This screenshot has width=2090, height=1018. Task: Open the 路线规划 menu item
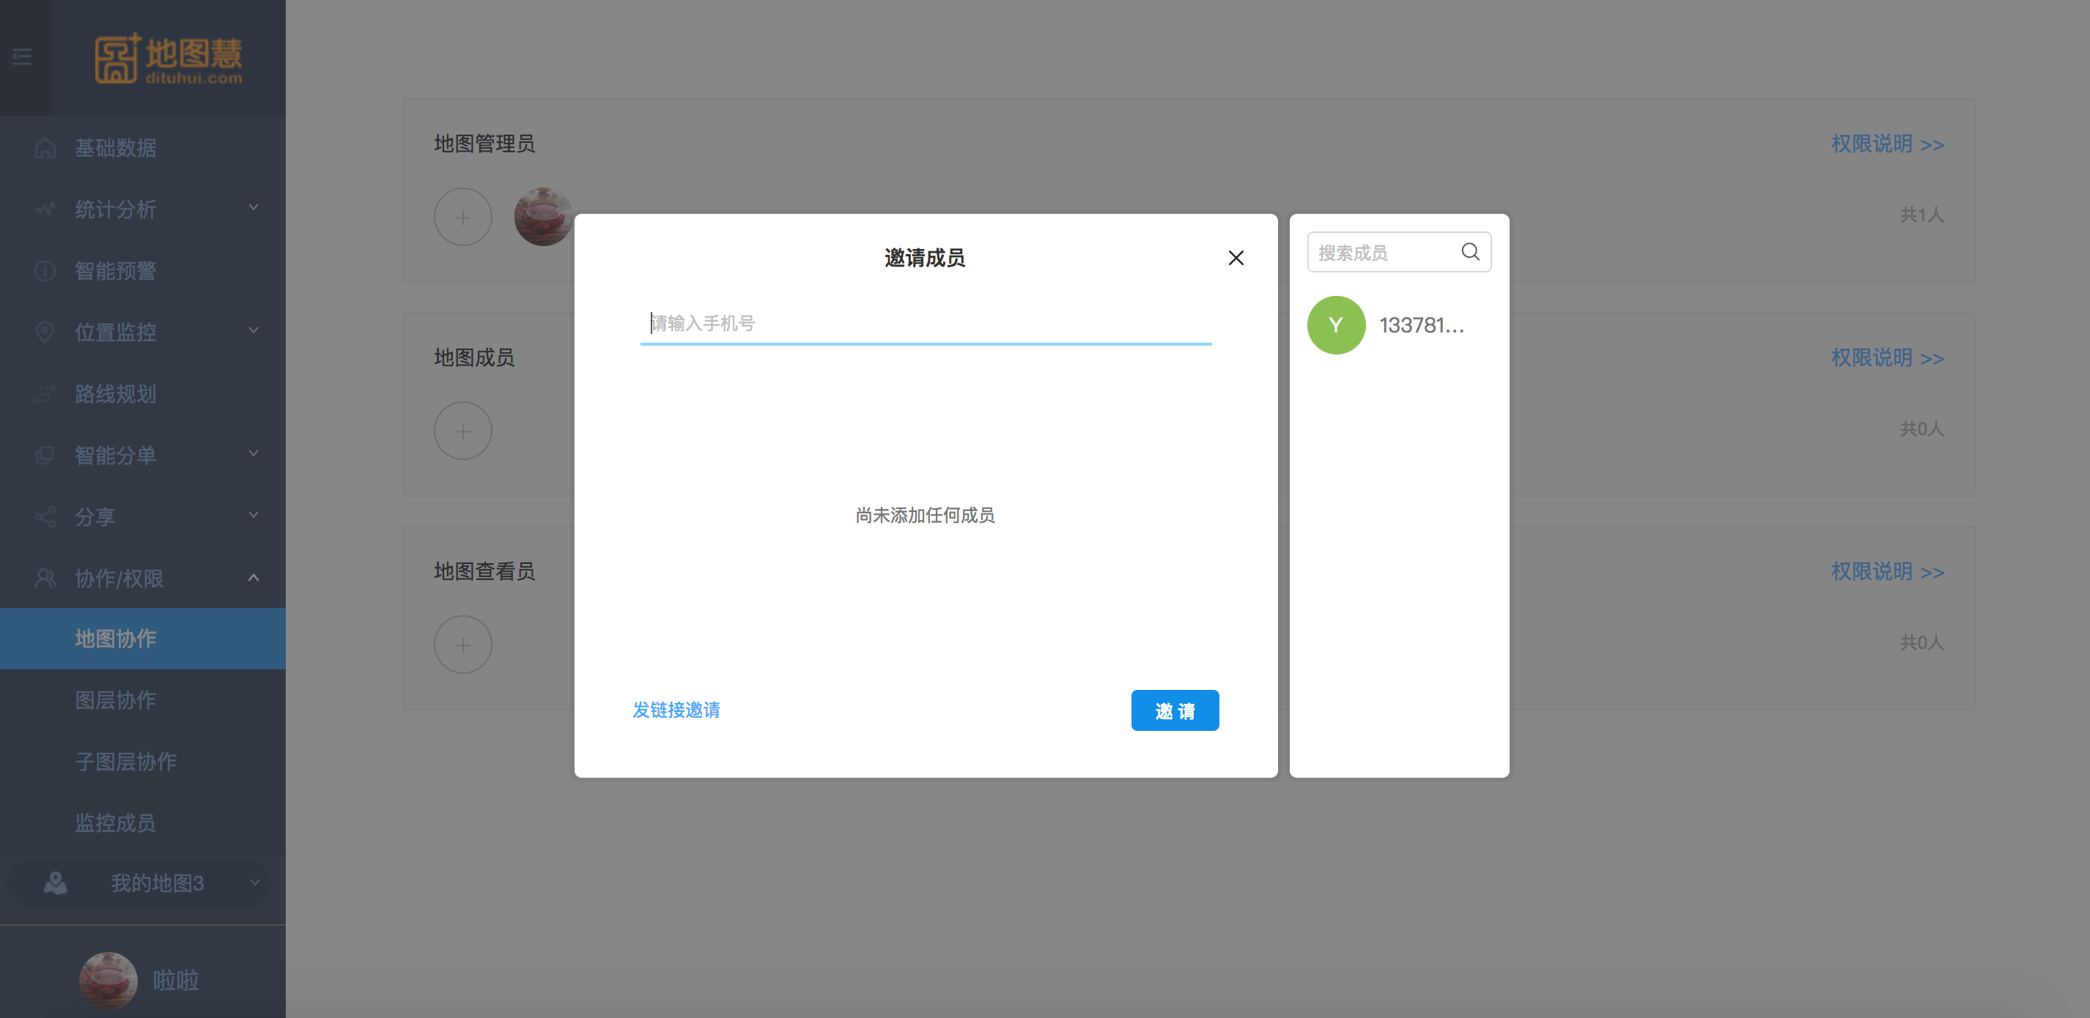(143, 394)
